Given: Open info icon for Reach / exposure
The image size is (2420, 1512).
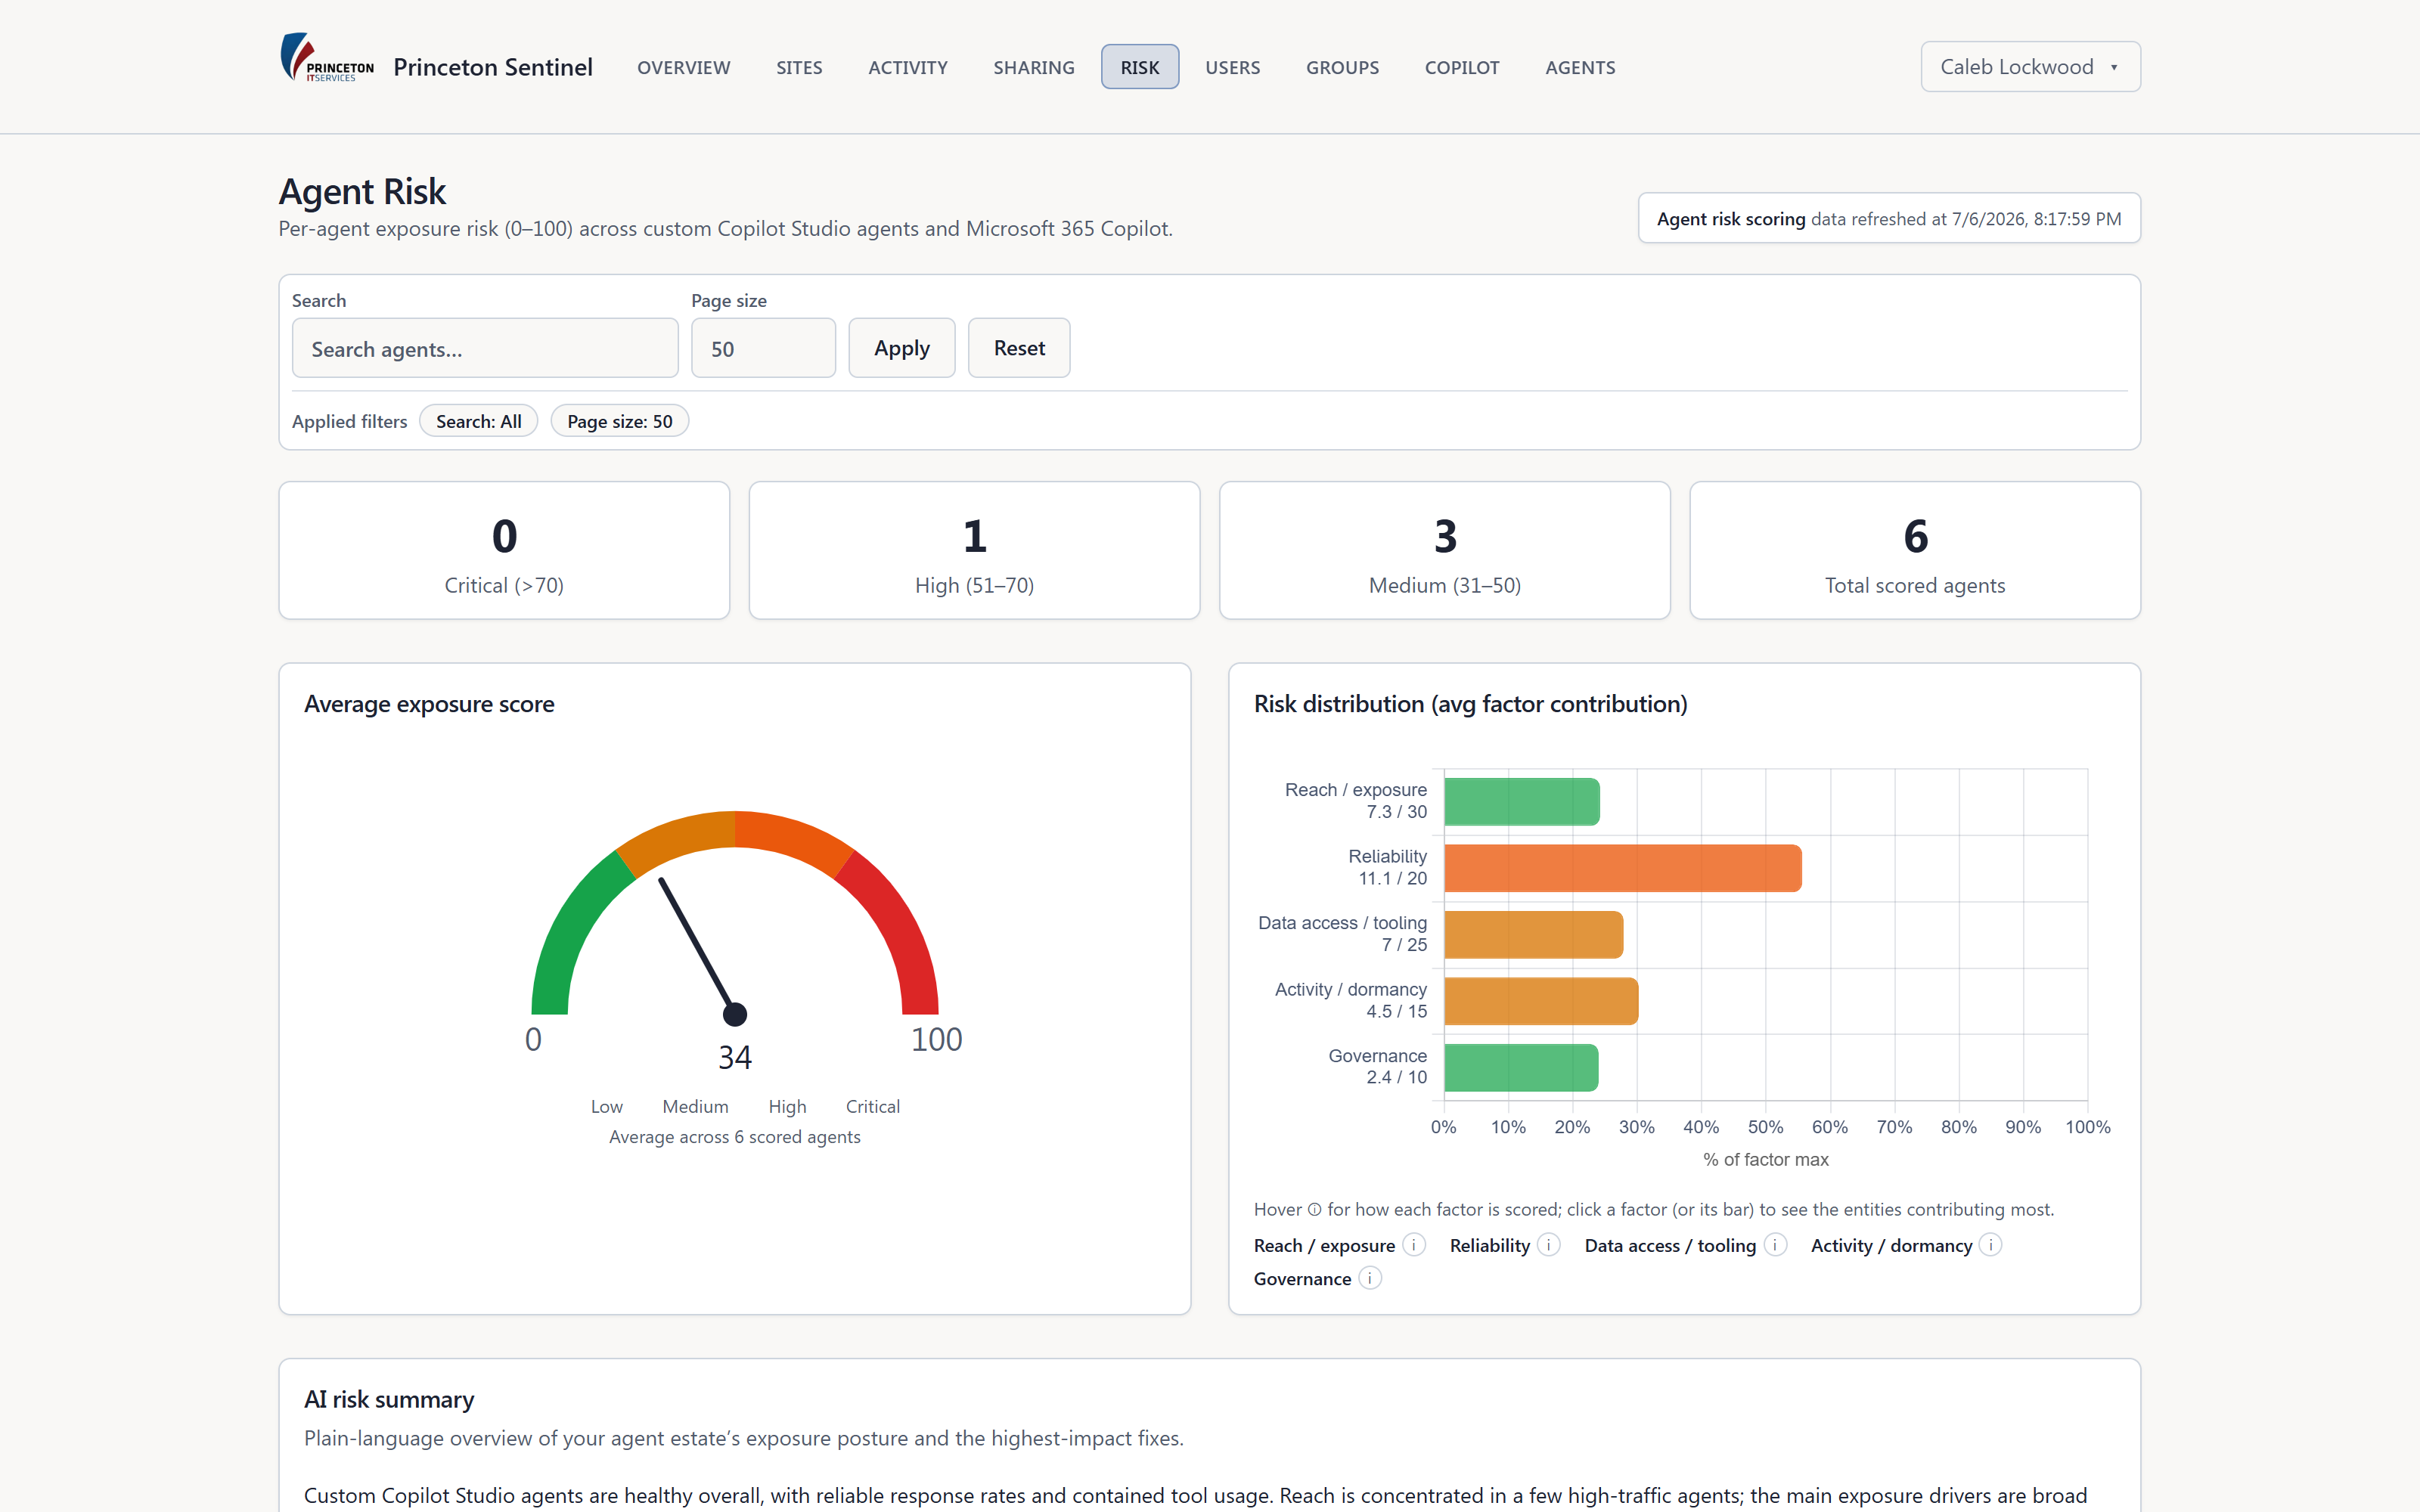Looking at the screenshot, I should click(x=1414, y=1245).
